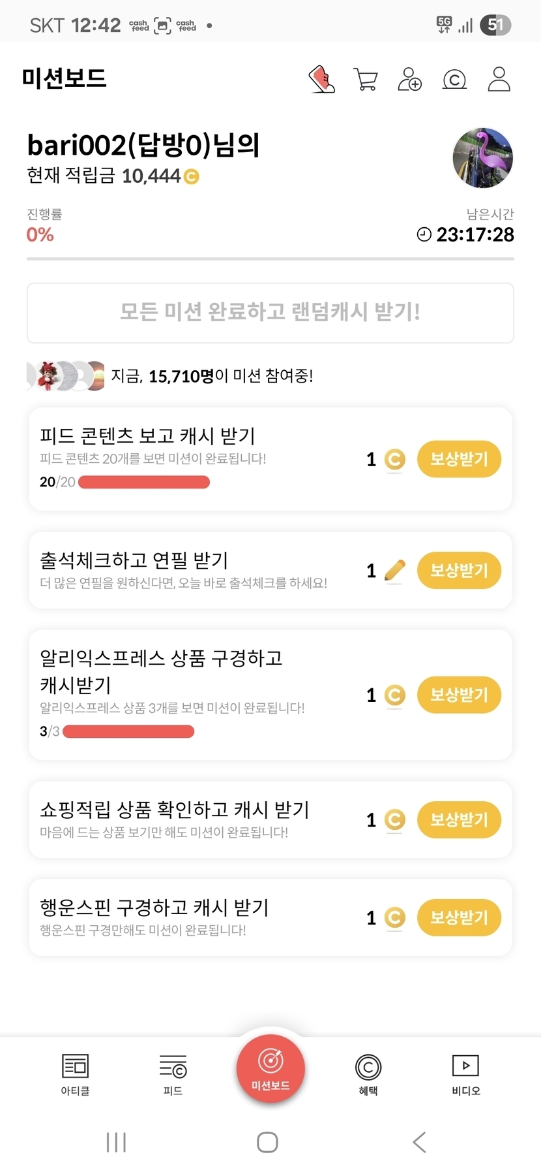541x1174 pixels.
Task: Switch to the 피드 tab
Action: pos(173,1074)
